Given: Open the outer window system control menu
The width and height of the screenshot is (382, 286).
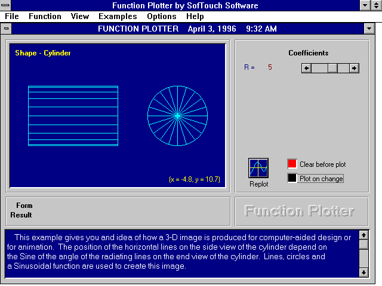Looking at the screenshot, I should click(x=5, y=5).
